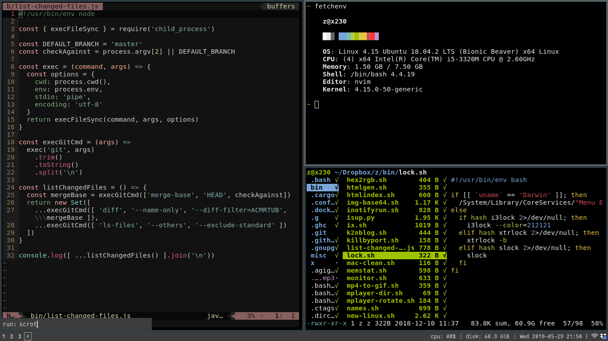Select memstat.sh in ranger file list
Viewport: 608px width, 341px height.
395,270
